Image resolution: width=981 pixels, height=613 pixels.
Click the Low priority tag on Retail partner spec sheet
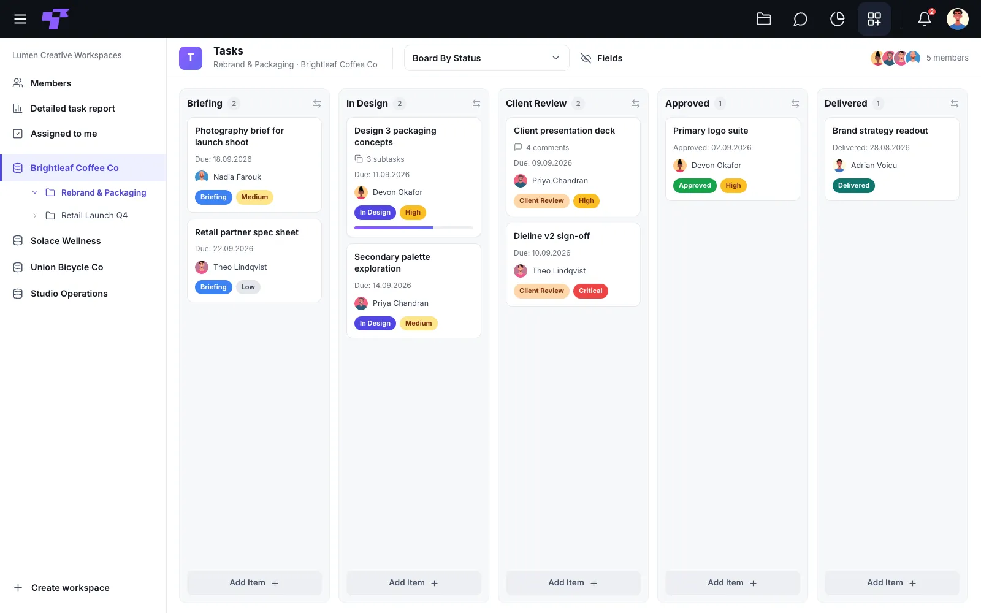coord(248,287)
